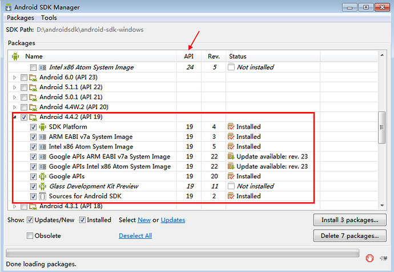Image resolution: width=394 pixels, height=272 pixels.
Task: Enable the Obsolete checkbox
Action: 30,236
